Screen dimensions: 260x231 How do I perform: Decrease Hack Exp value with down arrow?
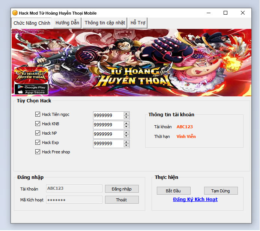click(x=126, y=145)
